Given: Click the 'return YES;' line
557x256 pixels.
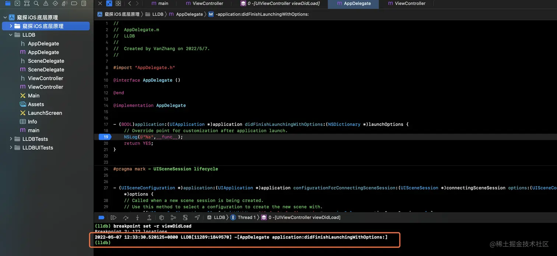Looking at the screenshot, I should point(139,143).
